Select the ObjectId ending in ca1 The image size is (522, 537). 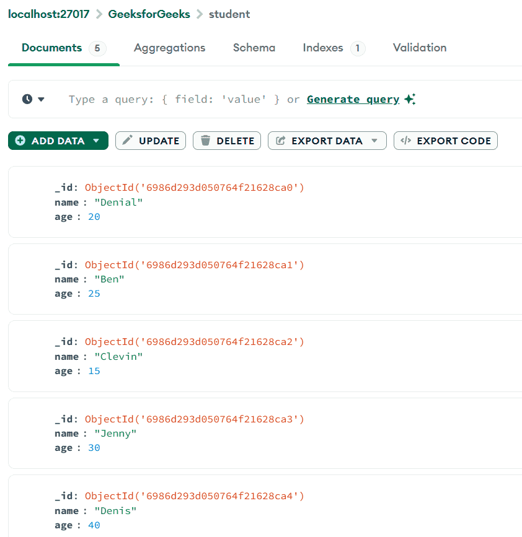(195, 264)
